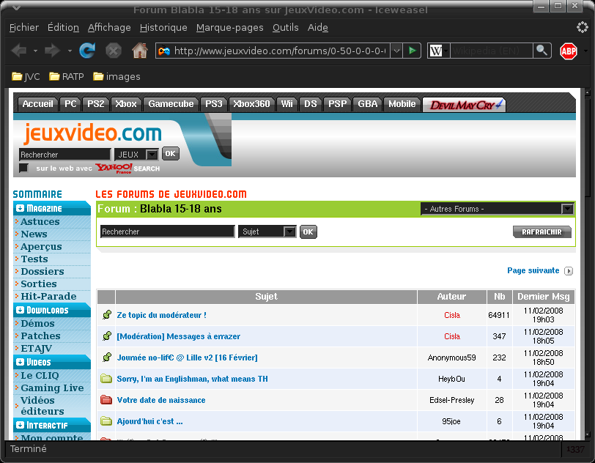The image size is (595, 463).
Task: Reload the page with the refresh icon
Action: tap(87, 51)
